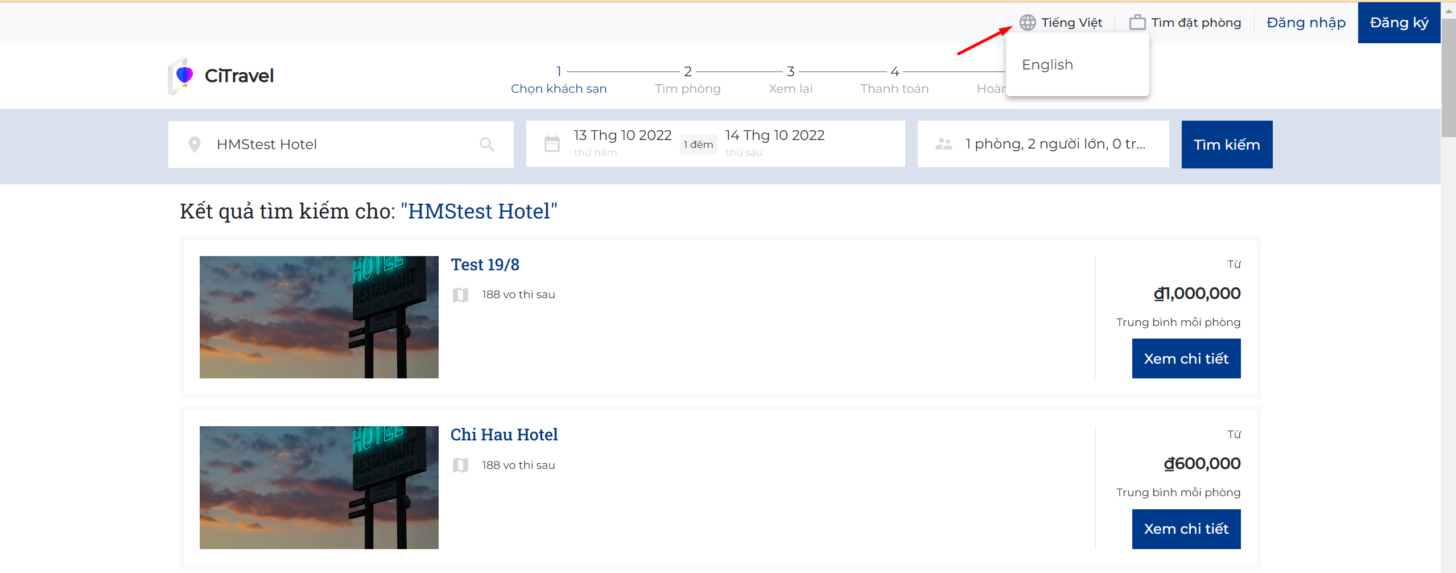
Task: Open Tìm đặt phòng in the top menu
Action: tap(1196, 22)
